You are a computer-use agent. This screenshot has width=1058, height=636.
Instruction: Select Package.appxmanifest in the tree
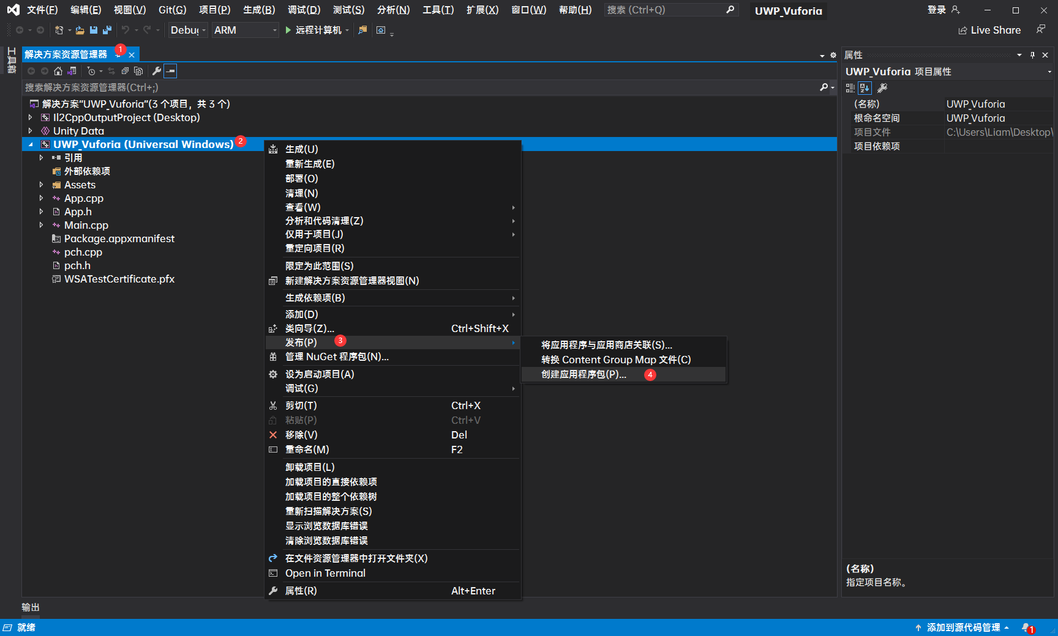(119, 239)
